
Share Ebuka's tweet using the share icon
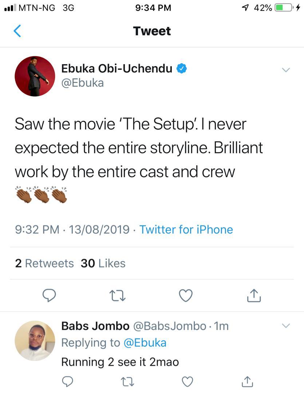click(254, 296)
